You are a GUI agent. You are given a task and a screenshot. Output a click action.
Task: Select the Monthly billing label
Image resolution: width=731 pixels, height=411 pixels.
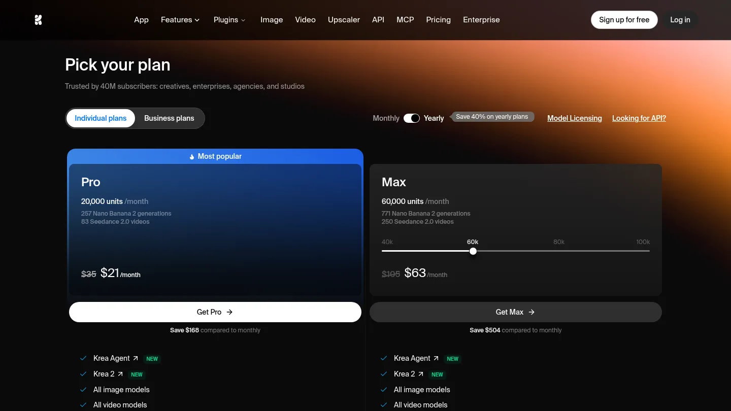pos(386,118)
